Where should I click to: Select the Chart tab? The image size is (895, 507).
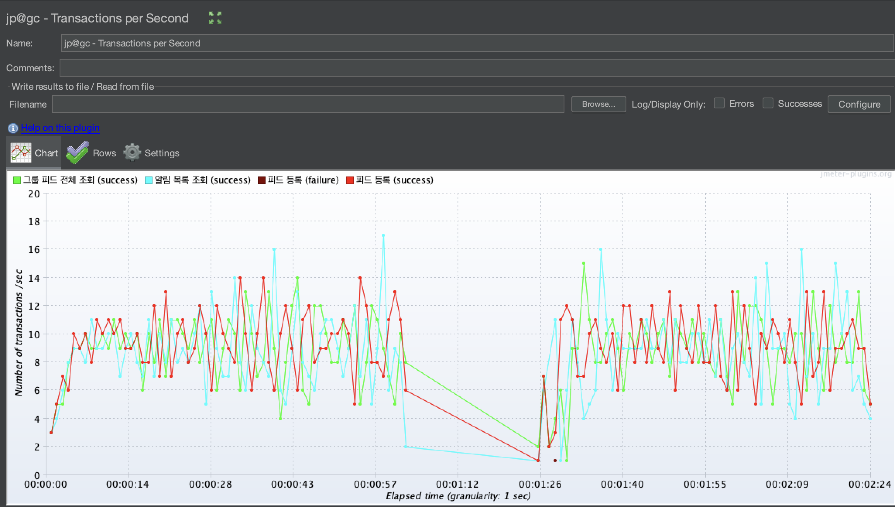point(46,153)
